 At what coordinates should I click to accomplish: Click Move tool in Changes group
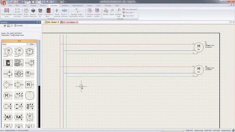tap(112, 12)
